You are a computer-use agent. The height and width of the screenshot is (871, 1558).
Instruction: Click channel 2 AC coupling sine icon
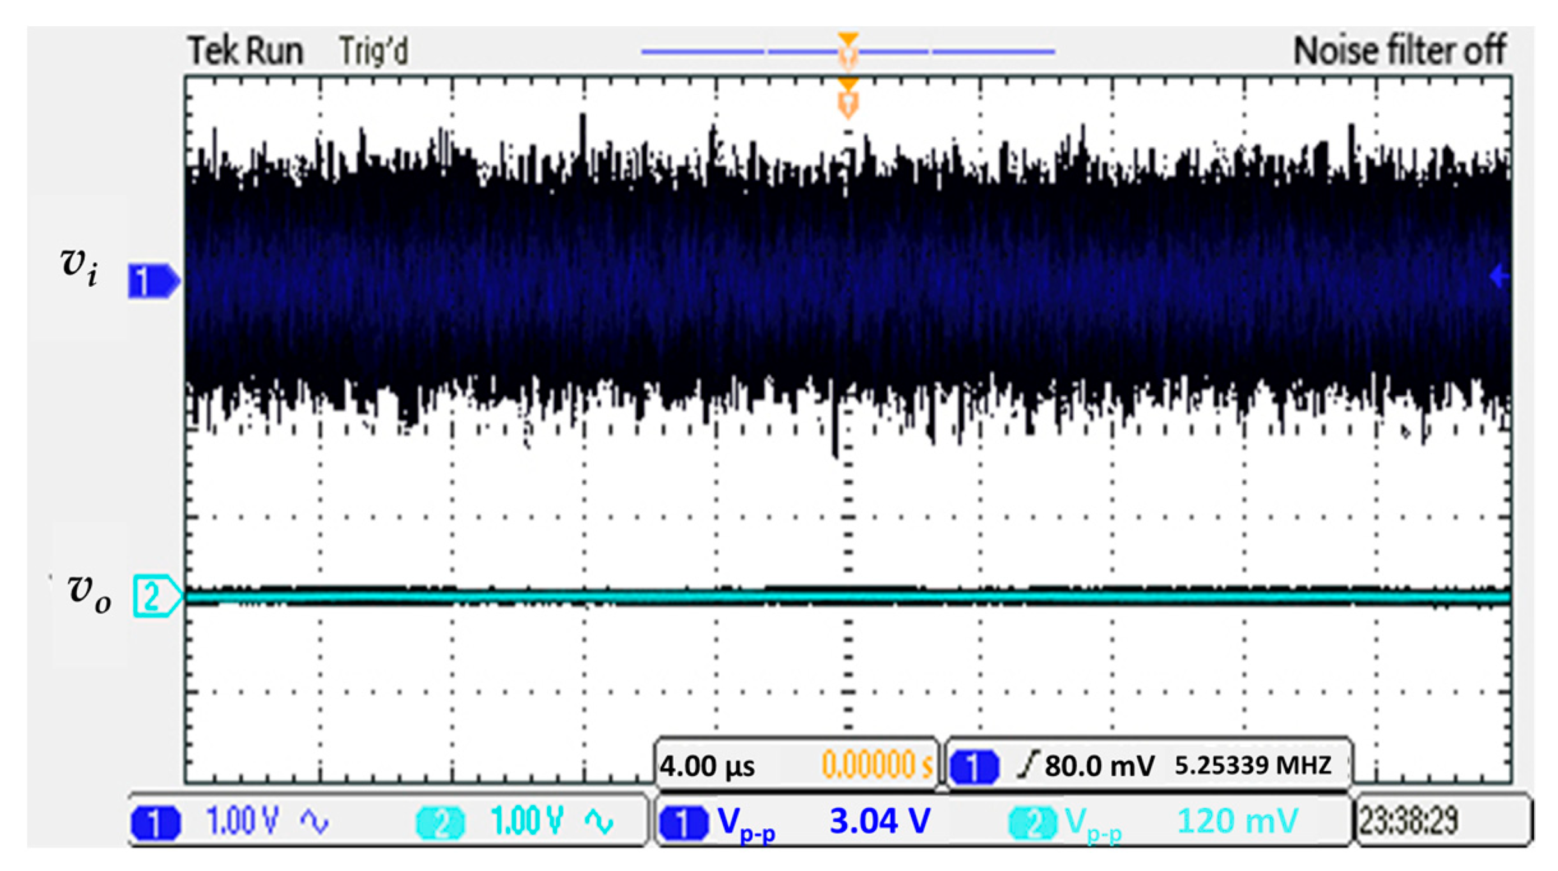[x=598, y=822]
